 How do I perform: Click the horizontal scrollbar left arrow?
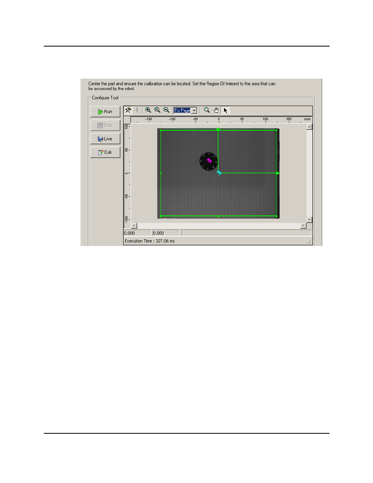coord(134,226)
